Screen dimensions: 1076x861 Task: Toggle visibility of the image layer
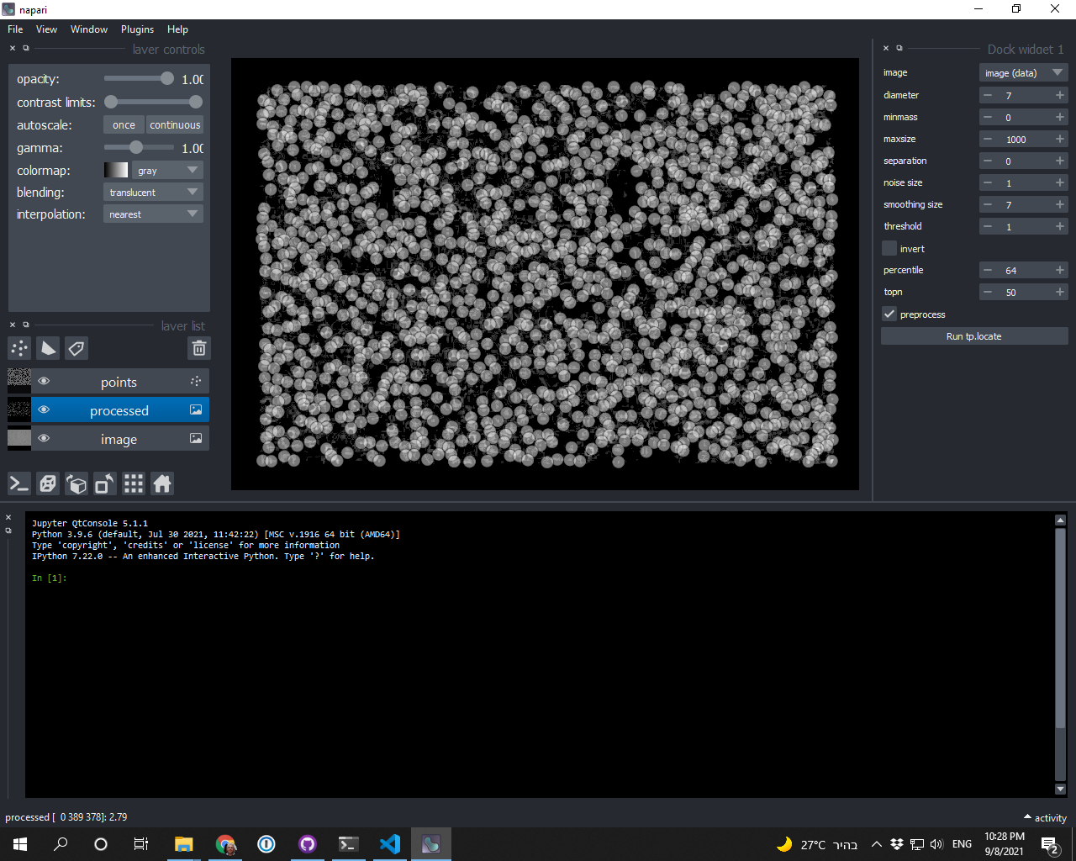point(44,438)
